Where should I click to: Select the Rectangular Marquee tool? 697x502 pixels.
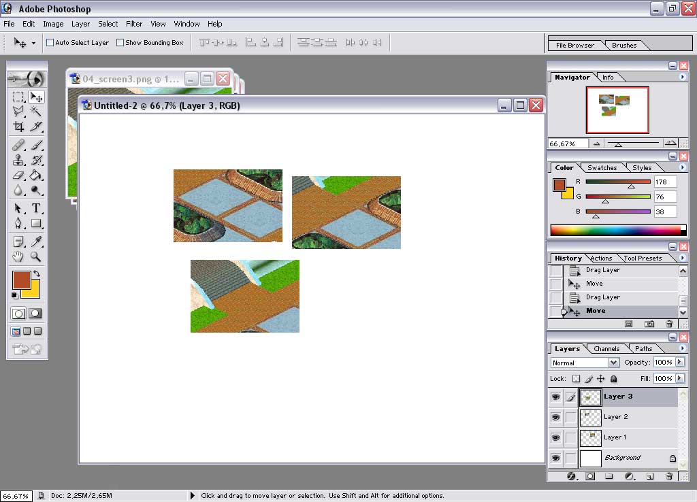click(18, 97)
